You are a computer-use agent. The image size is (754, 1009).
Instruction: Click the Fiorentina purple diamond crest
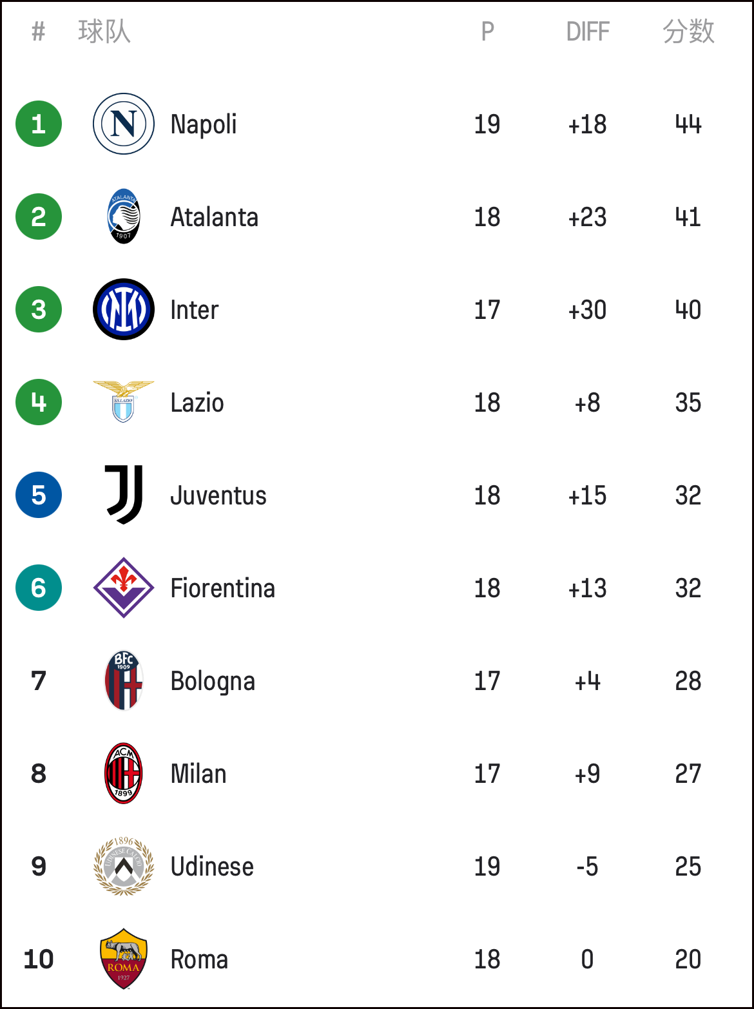(124, 588)
